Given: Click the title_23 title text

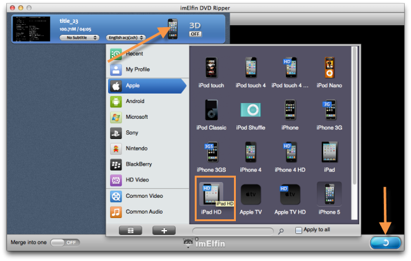Looking at the screenshot, I should click(69, 21).
